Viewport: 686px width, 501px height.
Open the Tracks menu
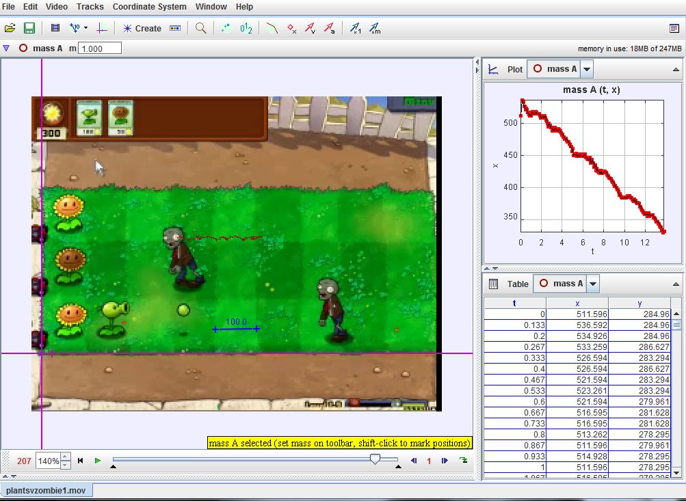tap(90, 7)
